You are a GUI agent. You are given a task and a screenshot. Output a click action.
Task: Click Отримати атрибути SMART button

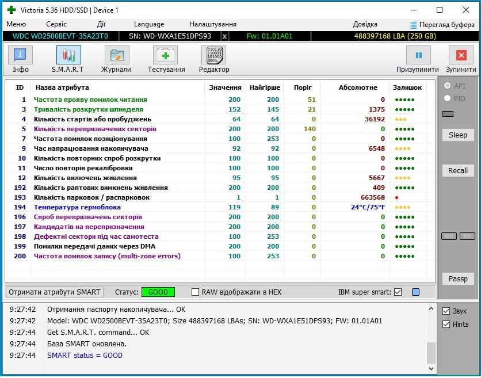coord(54,292)
